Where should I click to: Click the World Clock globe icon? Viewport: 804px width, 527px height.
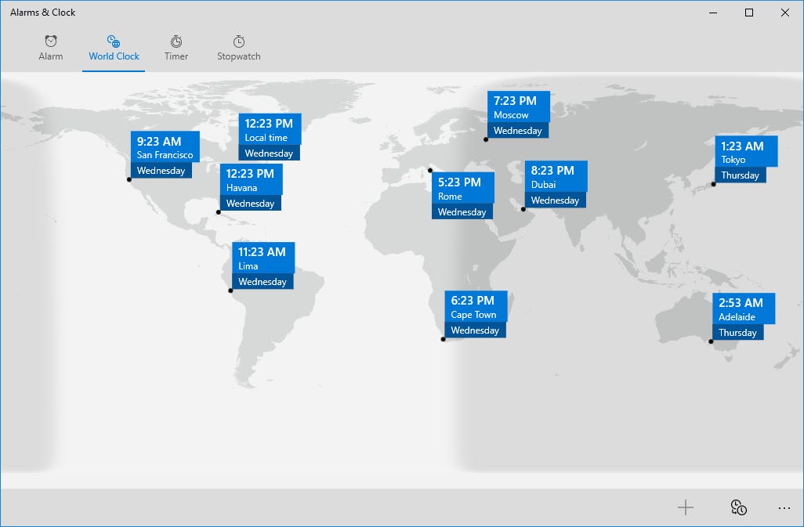[x=113, y=41]
